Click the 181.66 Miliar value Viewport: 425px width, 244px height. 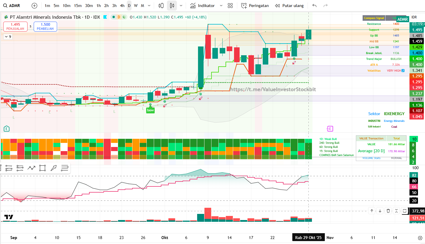(396, 144)
